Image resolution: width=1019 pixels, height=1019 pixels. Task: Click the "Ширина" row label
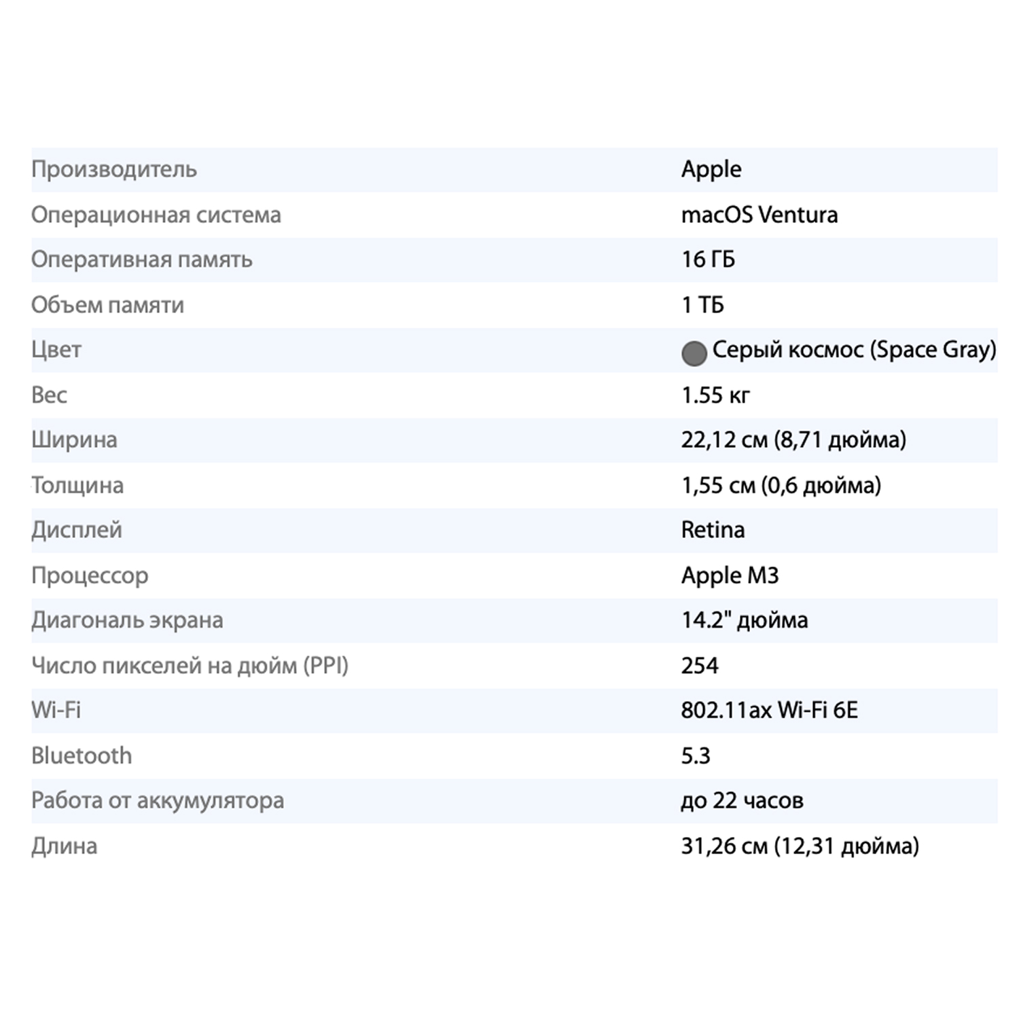(74, 440)
